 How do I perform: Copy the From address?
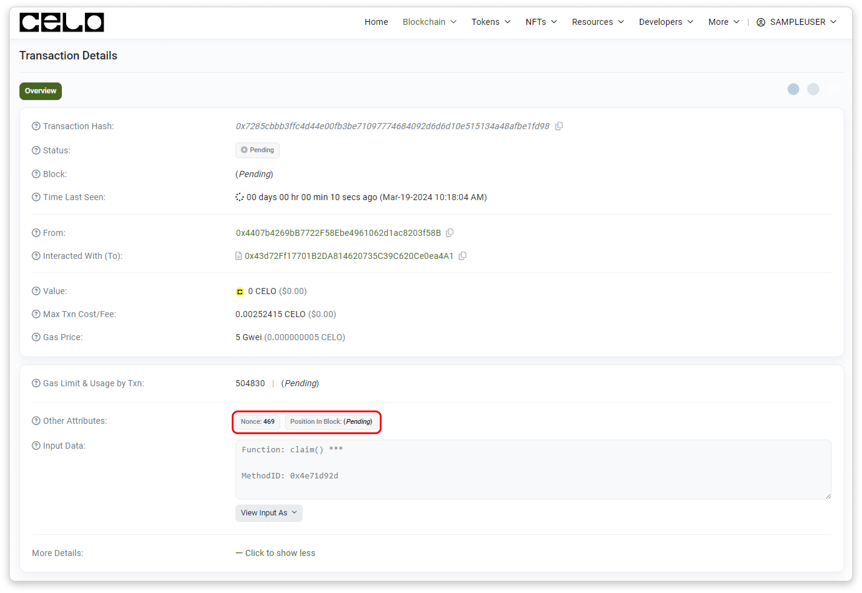click(x=450, y=233)
